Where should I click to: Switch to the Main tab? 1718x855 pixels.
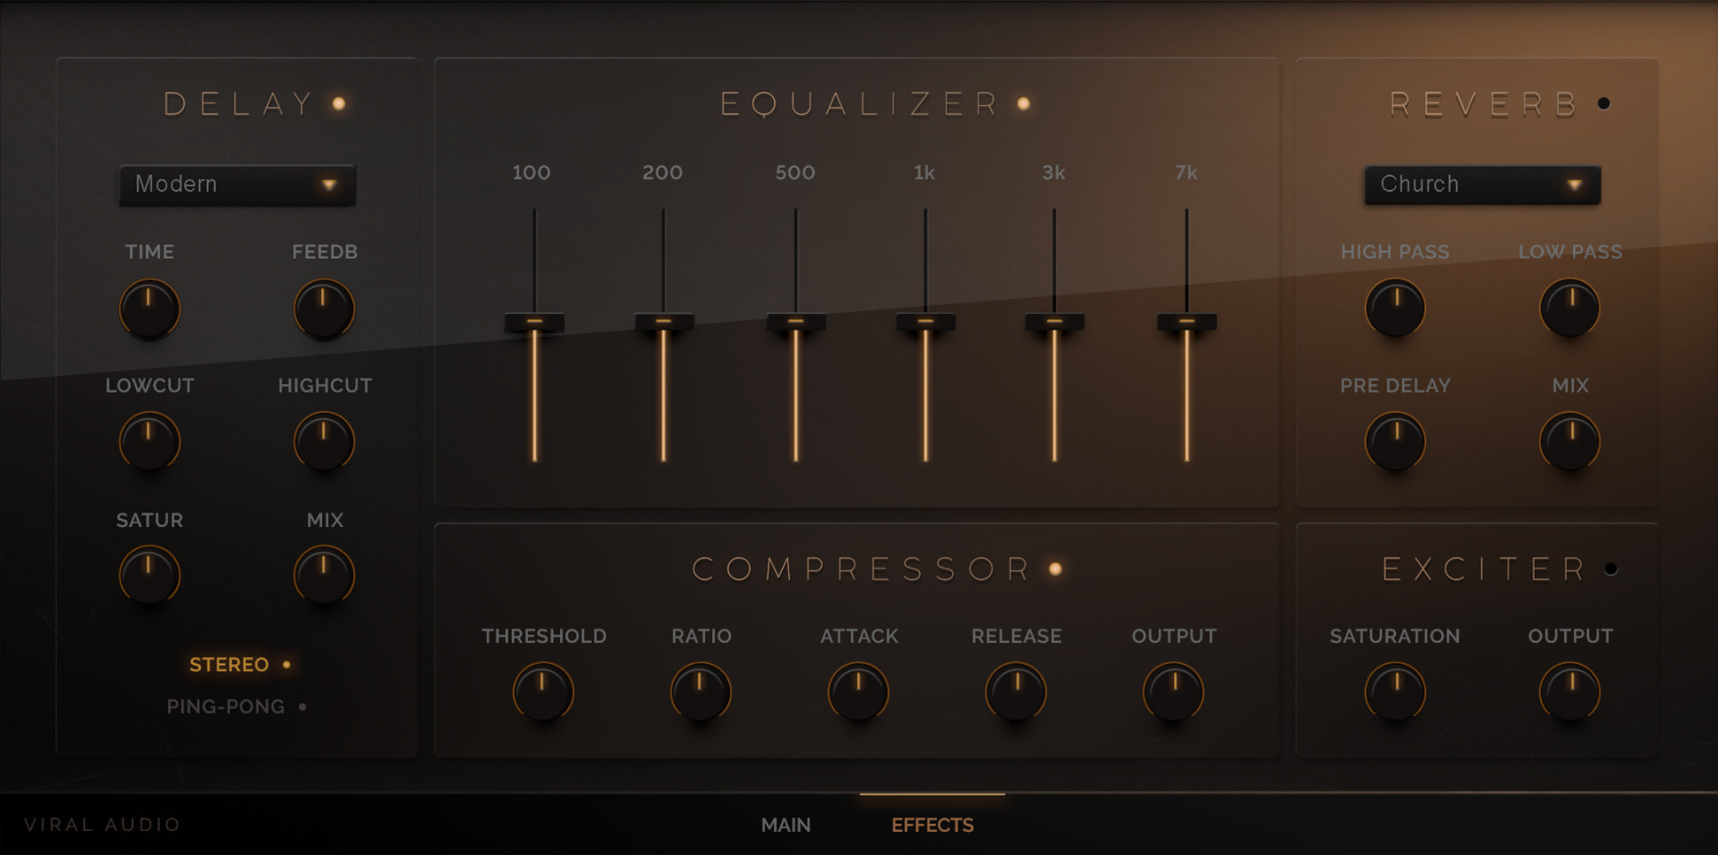pos(784,824)
